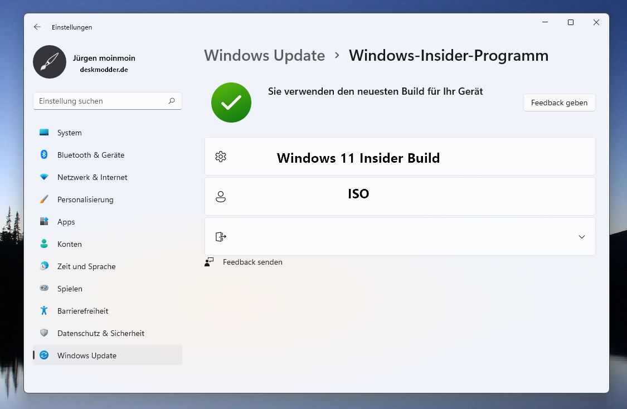Click the Zeit und Sprache clock icon

[44, 266]
